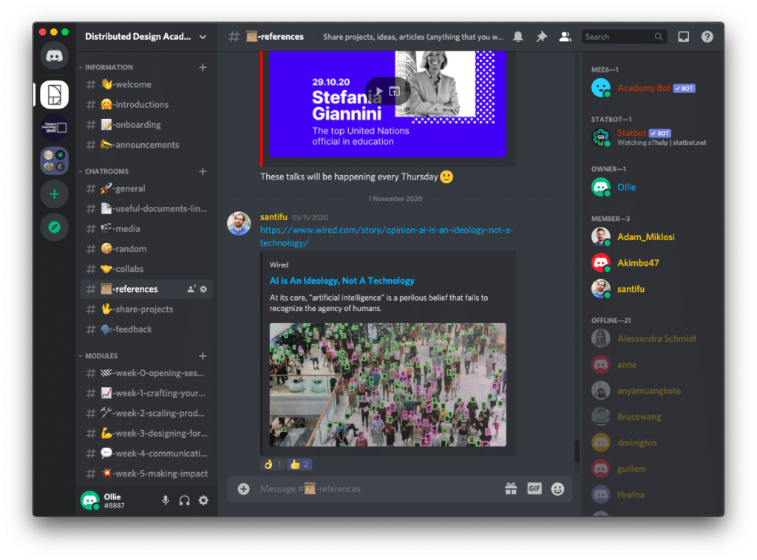Open the inbox icon in header

coord(684,37)
